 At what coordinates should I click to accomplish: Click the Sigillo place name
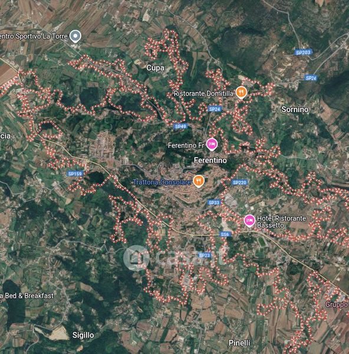click(83, 335)
